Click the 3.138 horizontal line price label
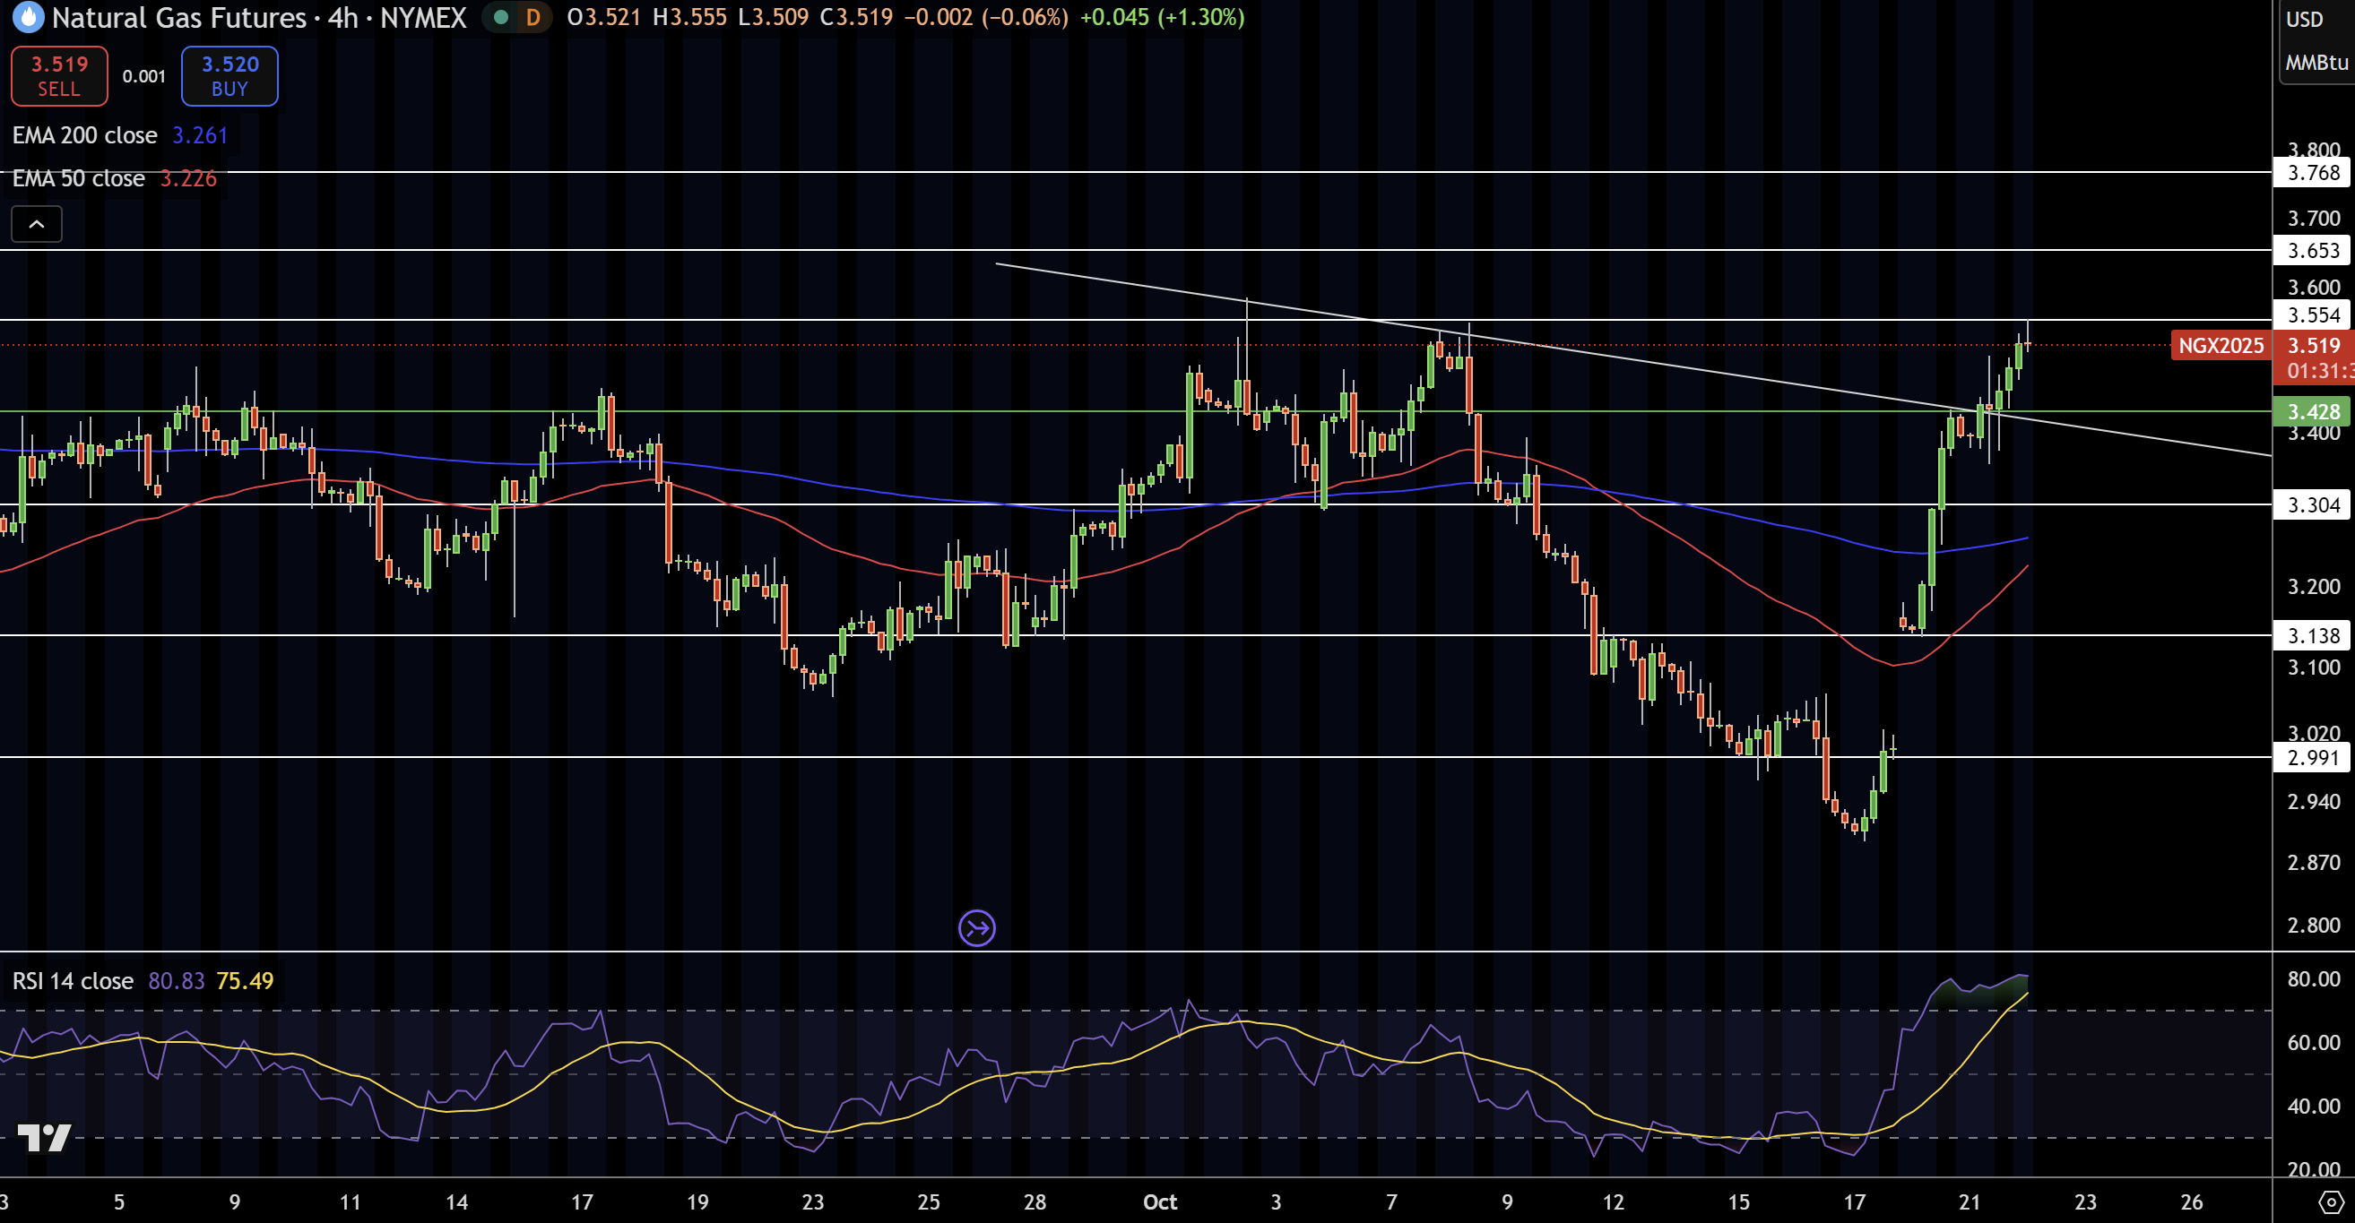The image size is (2355, 1223). click(x=2312, y=636)
